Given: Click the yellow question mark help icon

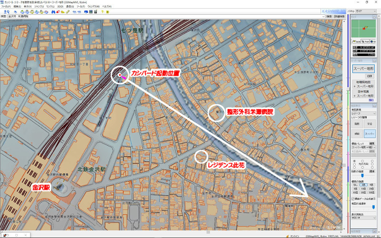Looking at the screenshot, I should 102,11.
